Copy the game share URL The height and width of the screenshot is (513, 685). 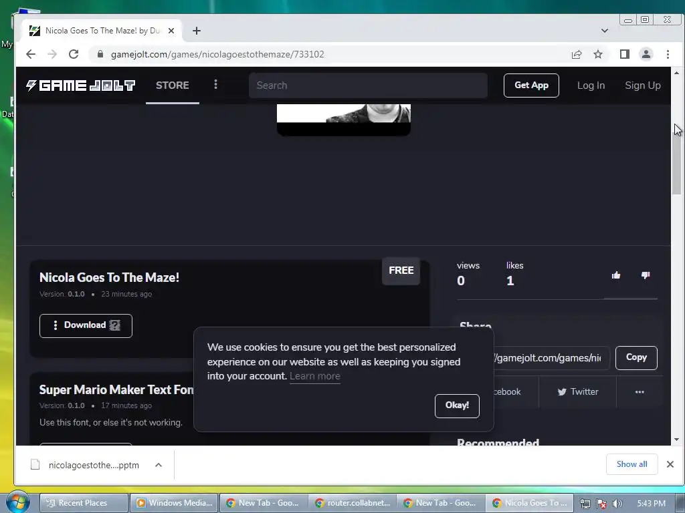click(x=636, y=358)
